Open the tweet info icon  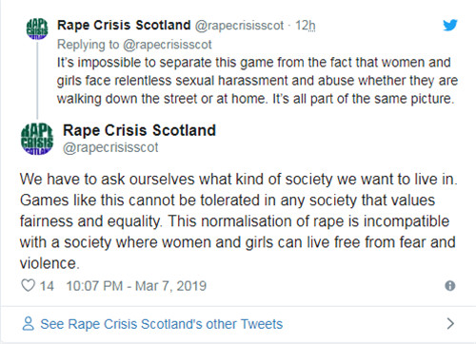click(450, 286)
